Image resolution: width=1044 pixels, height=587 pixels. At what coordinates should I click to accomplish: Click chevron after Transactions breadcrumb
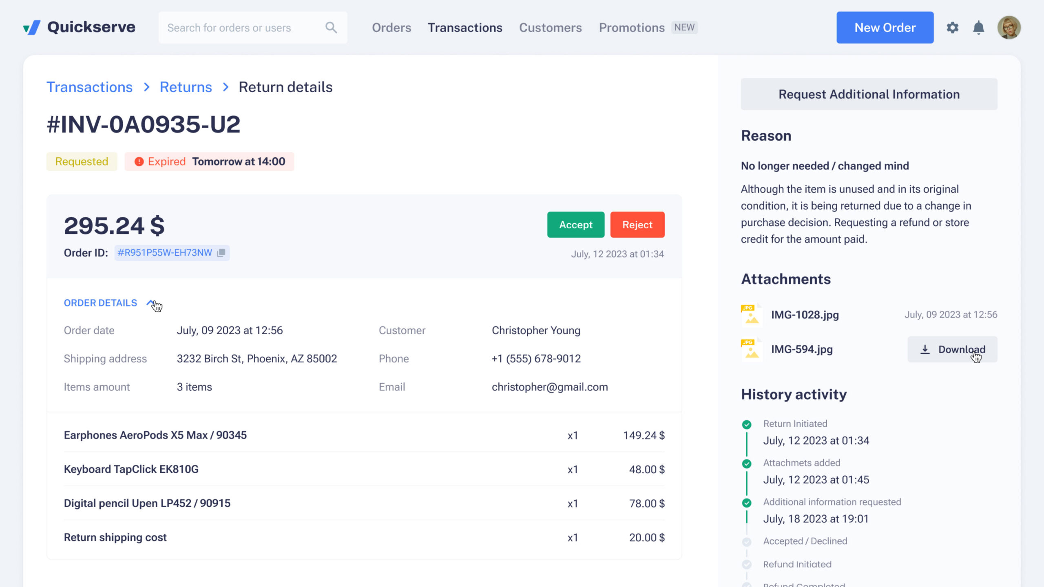[x=146, y=87]
